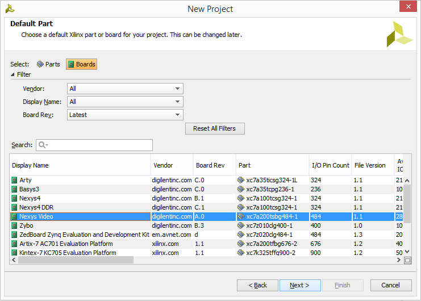The image size is (421, 301).
Task: Sort by Board Rev column header
Action: click(x=215, y=165)
